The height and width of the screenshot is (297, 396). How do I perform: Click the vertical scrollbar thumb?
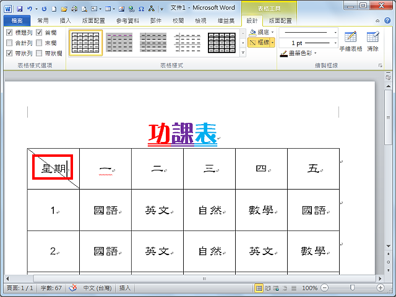pyautogui.click(x=388, y=117)
